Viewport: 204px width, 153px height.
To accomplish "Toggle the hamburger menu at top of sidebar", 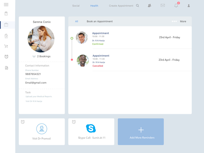I will 6,4.
